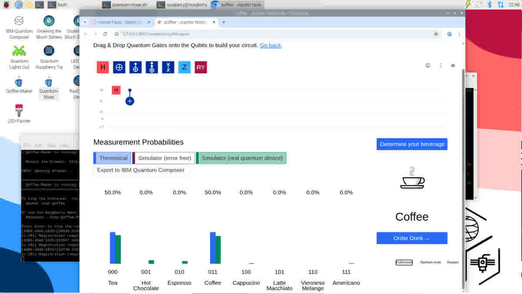This screenshot has height=294, width=522.
Task: Open a new browser tab
Action: tap(224, 22)
